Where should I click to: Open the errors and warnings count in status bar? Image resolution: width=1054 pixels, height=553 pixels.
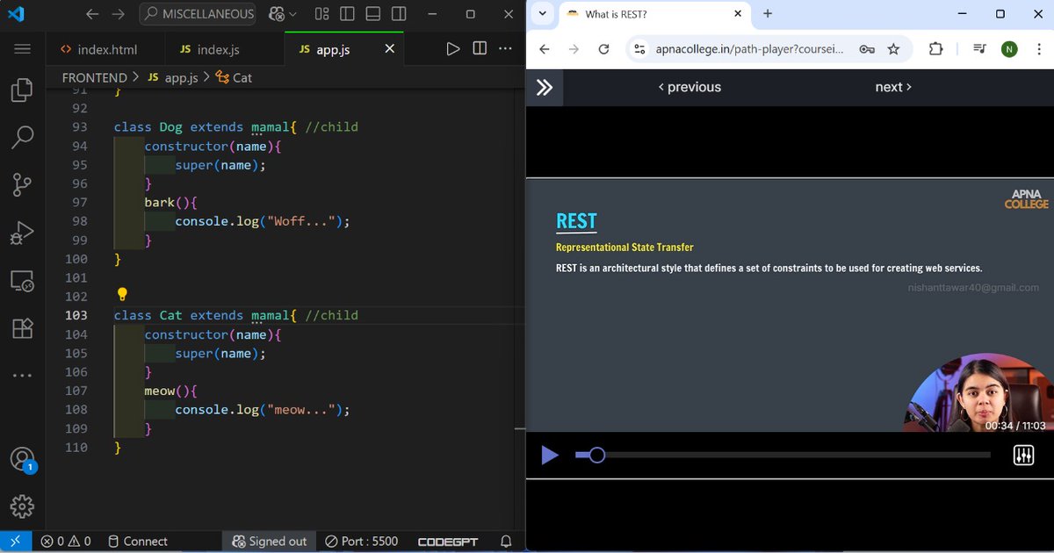click(66, 542)
